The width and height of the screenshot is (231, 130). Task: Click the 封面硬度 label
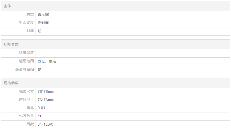[26, 23]
